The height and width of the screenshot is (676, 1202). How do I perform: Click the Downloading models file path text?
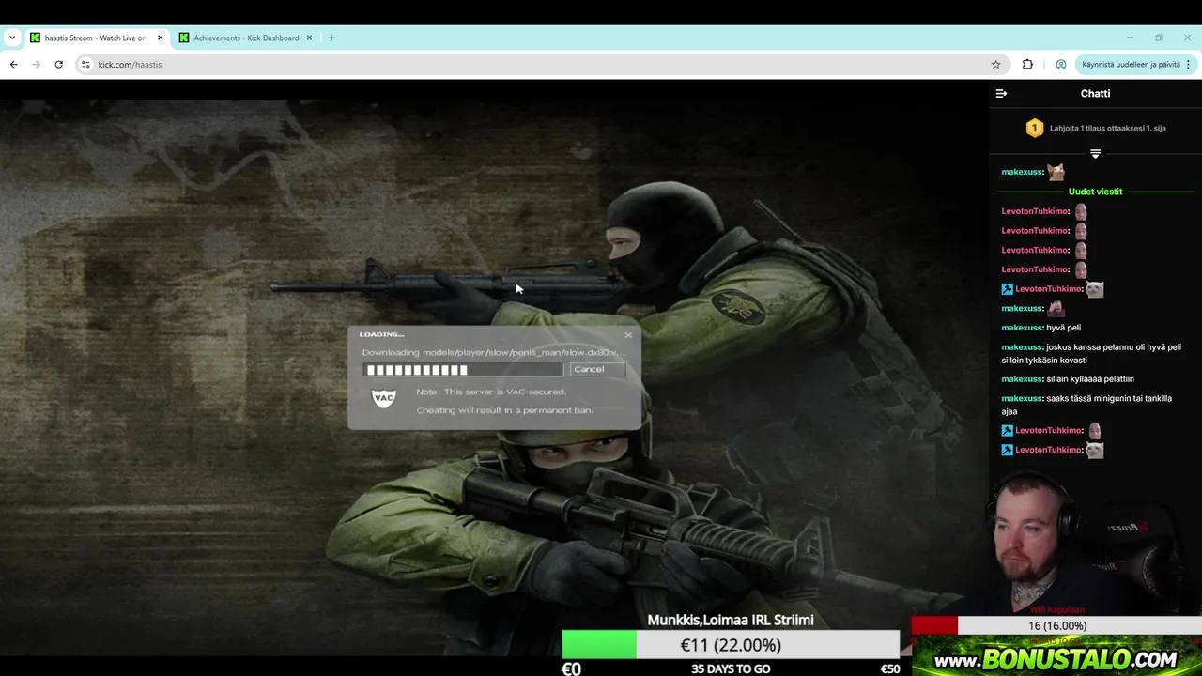[x=493, y=352]
